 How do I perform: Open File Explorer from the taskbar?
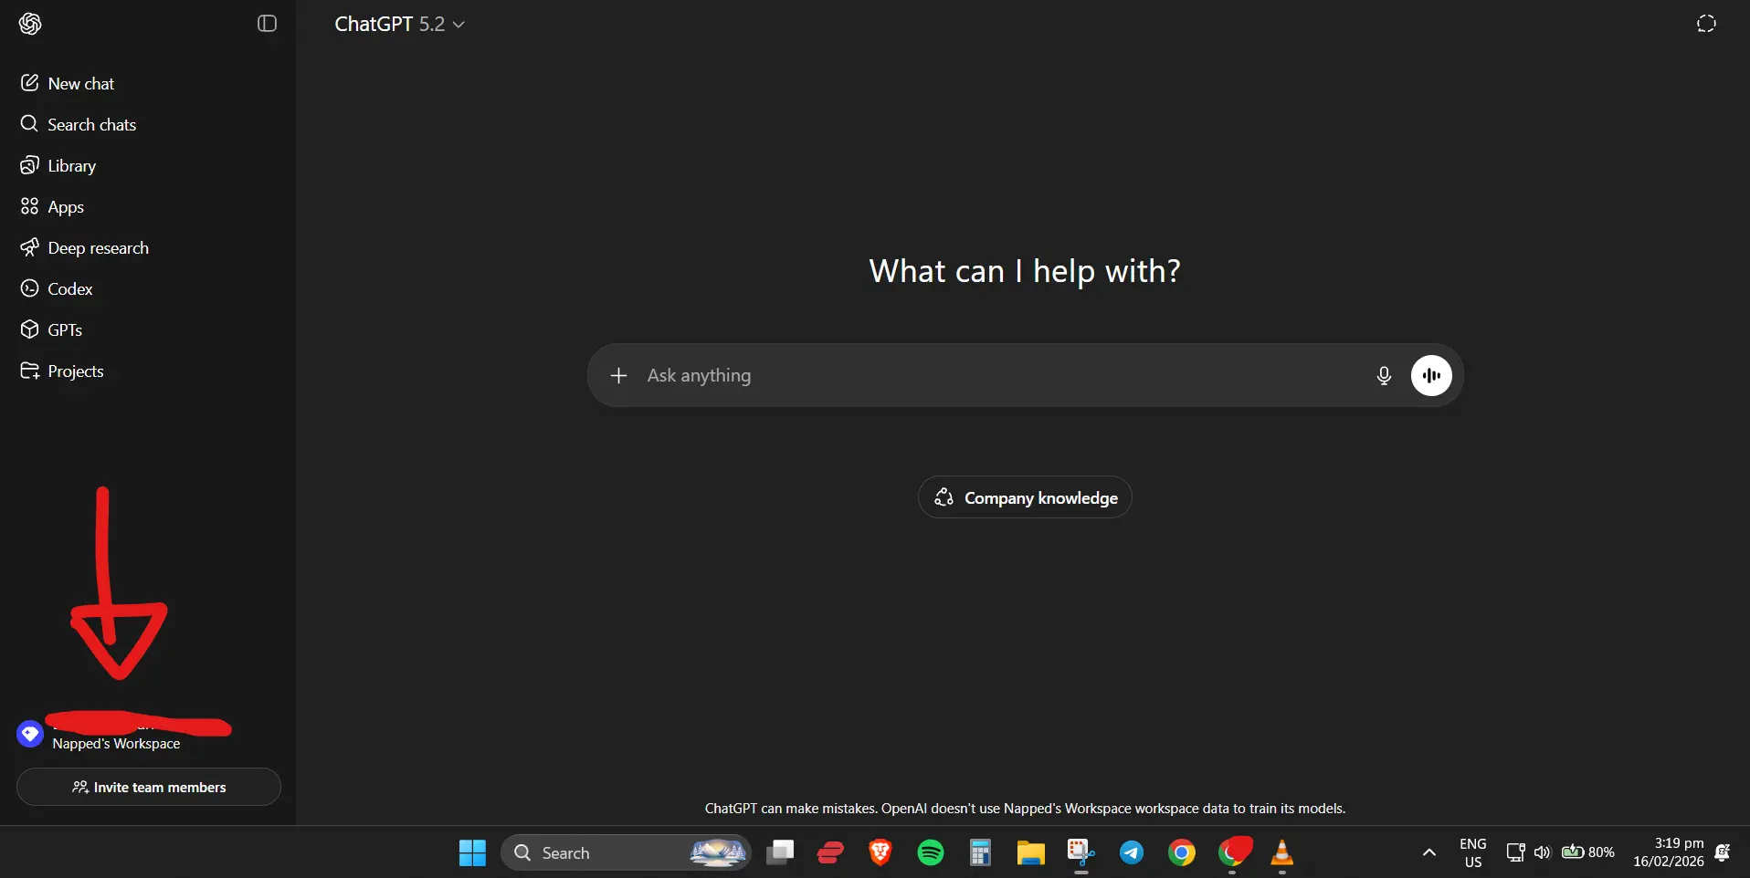(x=1031, y=852)
